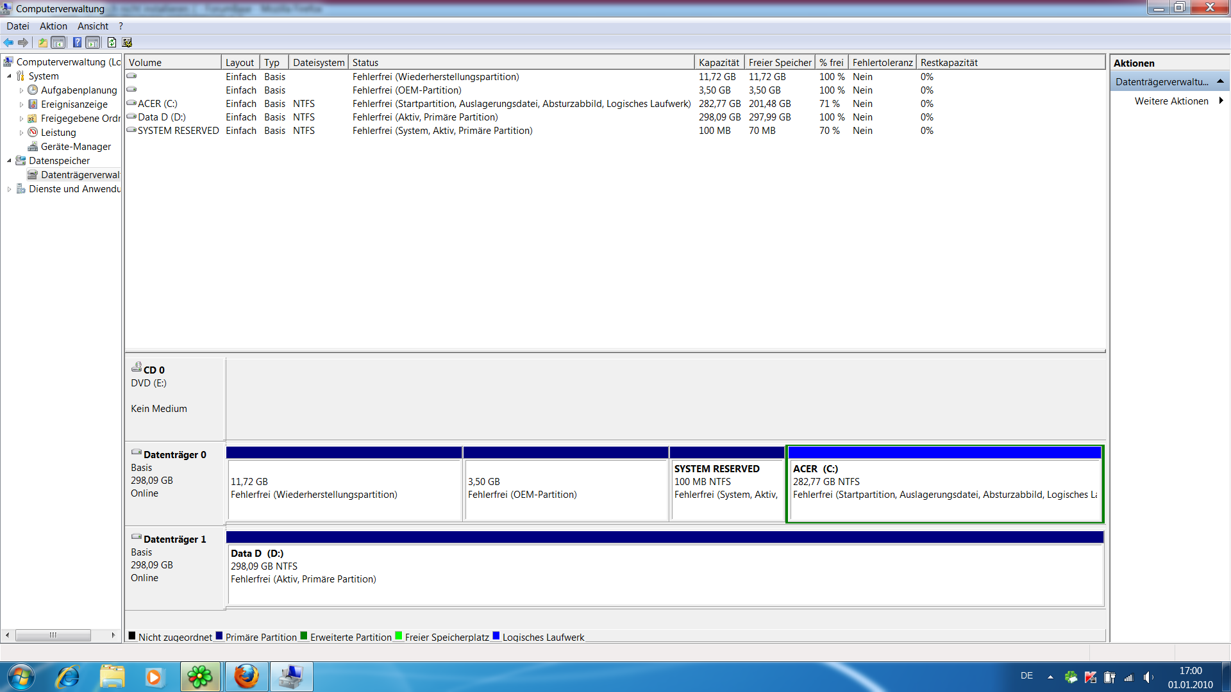Screen dimensions: 1231x692
Task: Open the Aktion menu
Action: (x=53, y=26)
